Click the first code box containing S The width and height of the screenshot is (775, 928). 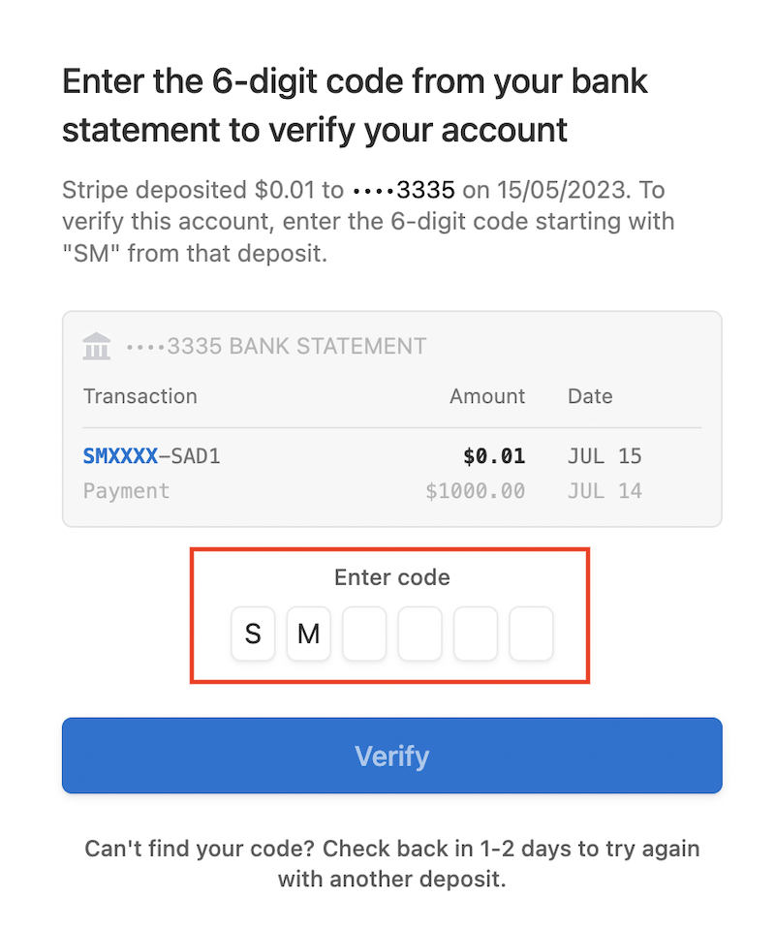(x=253, y=634)
